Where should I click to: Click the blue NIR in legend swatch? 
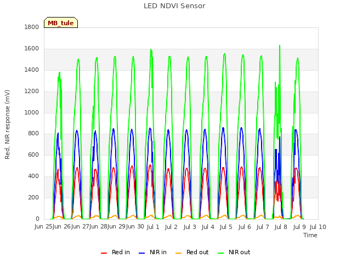[x=141, y=253]
